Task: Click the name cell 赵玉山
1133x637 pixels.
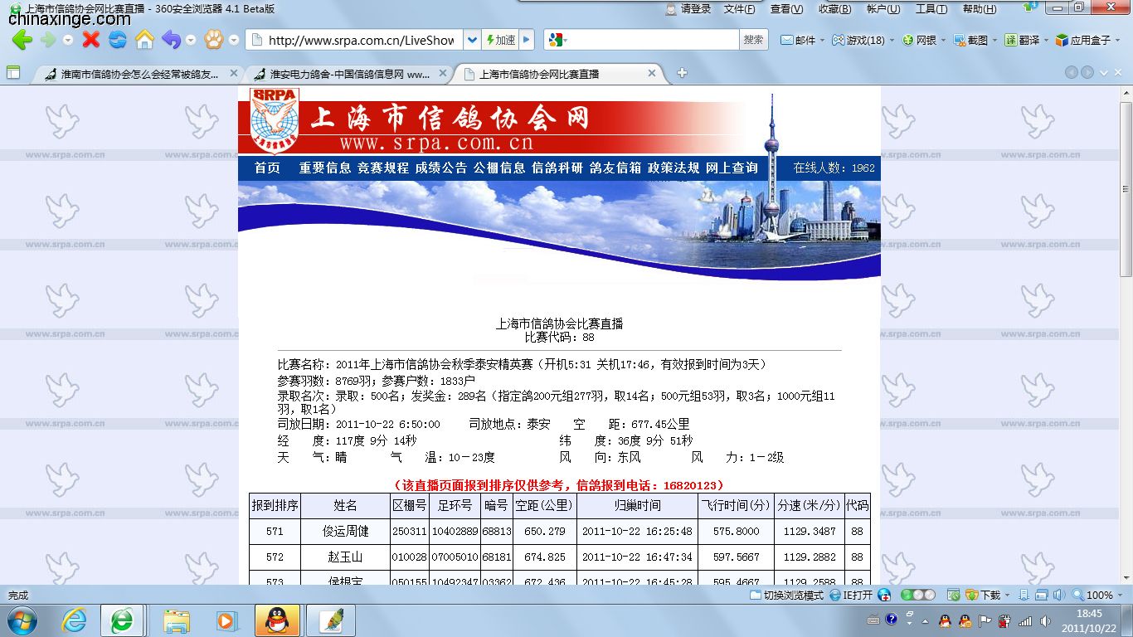Action: (345, 557)
